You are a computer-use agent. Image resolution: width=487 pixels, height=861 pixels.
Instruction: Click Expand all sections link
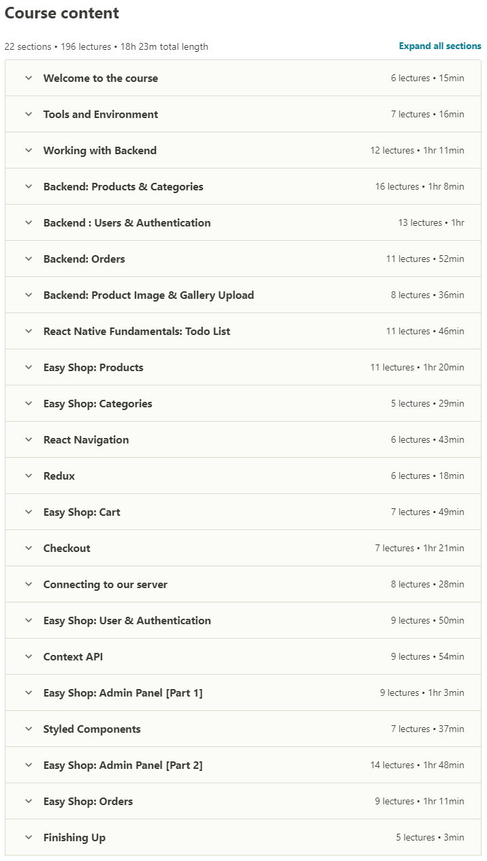click(440, 46)
